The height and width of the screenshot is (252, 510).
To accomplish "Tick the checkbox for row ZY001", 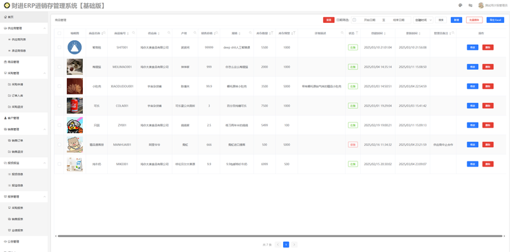I will tap(59, 125).
